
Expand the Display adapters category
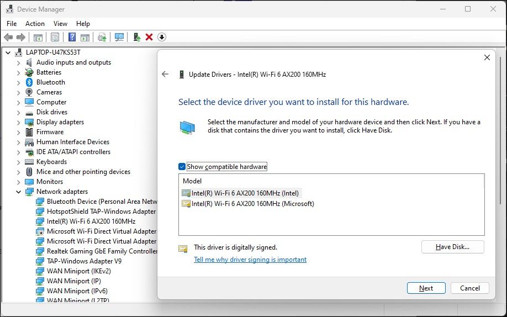[18, 122]
